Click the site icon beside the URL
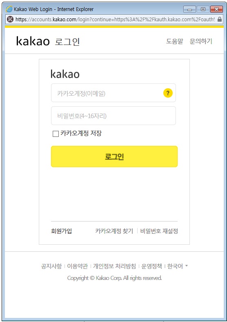The height and width of the screenshot is (322, 227). pyautogui.click(x=10, y=19)
